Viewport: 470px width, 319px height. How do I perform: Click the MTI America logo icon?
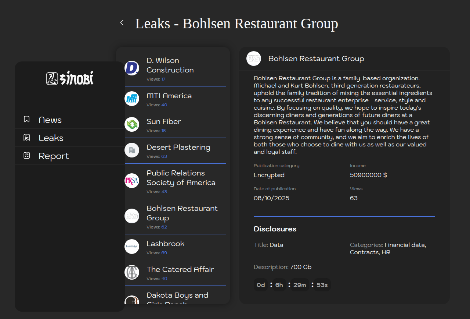click(132, 99)
